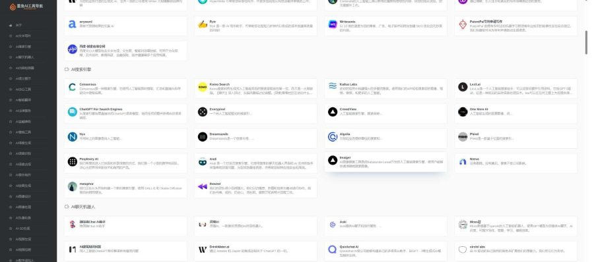Click the Consensus logo icon
This screenshot has height=262, width=596.
72,87
